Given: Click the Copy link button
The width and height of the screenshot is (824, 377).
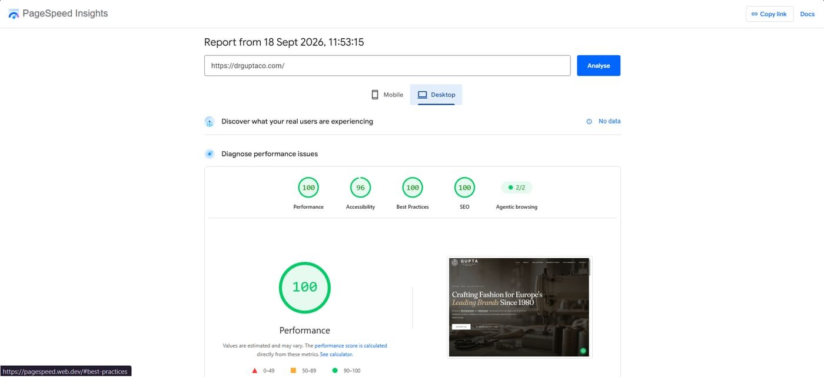Looking at the screenshot, I should (x=769, y=14).
